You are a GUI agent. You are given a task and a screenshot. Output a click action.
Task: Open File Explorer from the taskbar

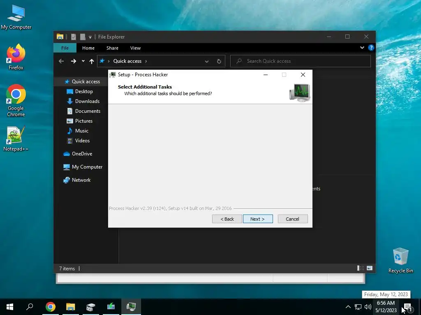[71, 307]
